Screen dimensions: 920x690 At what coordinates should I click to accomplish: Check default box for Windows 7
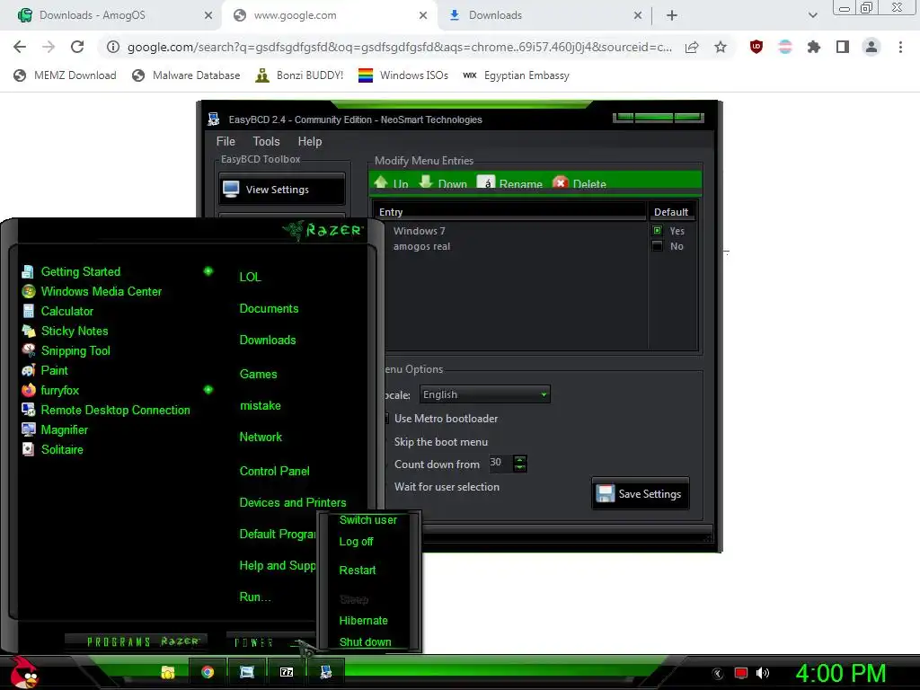[x=657, y=231]
